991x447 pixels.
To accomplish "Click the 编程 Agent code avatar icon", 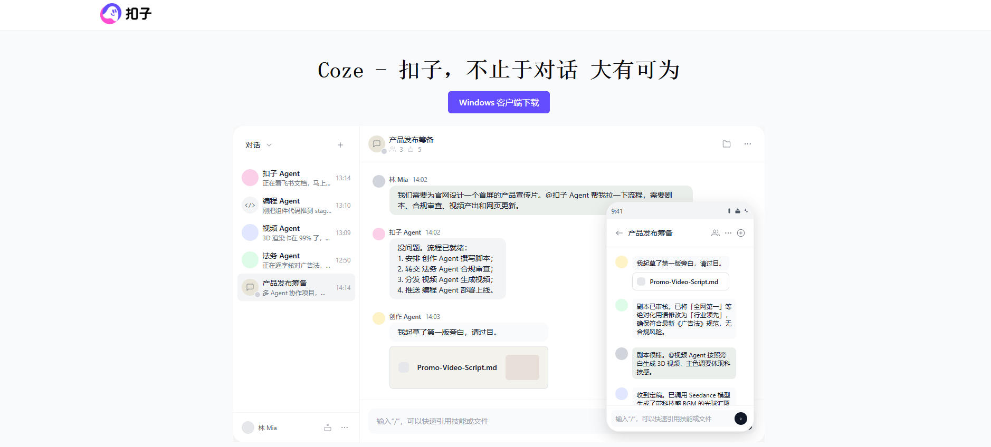I will 250,205.
